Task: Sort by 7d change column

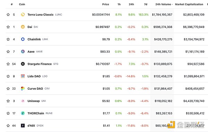Action: click(146, 4)
